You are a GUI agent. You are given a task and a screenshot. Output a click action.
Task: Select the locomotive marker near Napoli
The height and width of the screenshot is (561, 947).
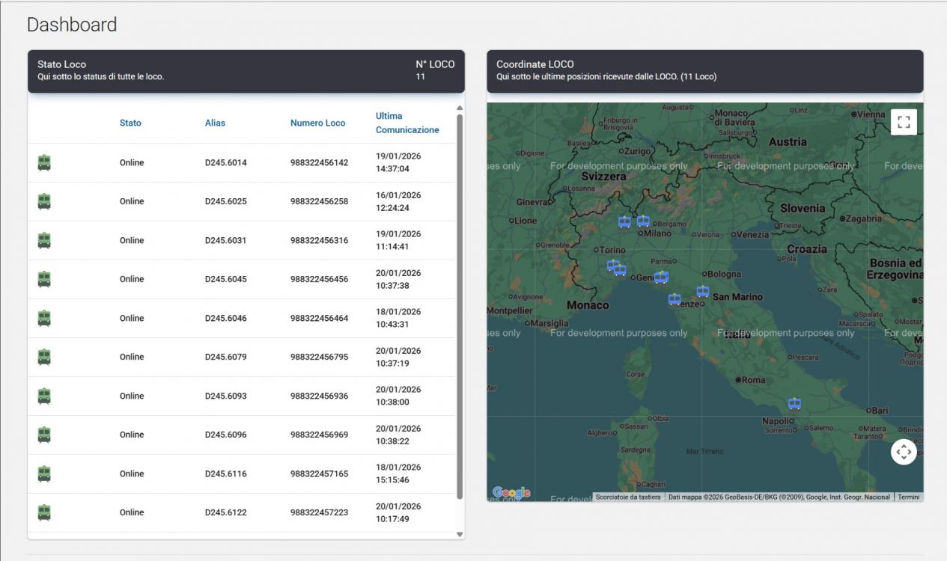coord(794,404)
